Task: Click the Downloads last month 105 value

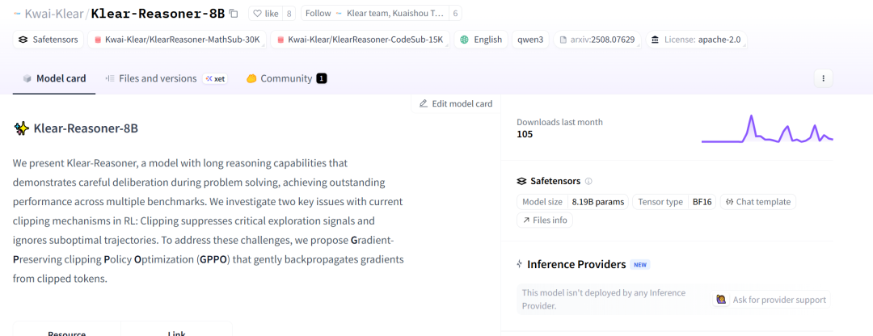Action: (525, 134)
